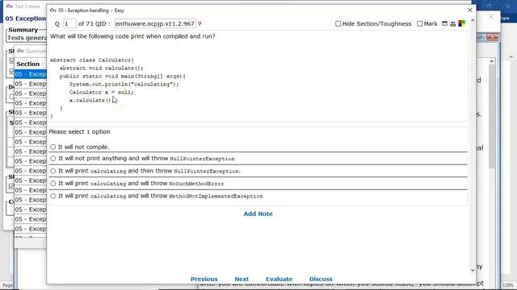Screen dimensions: 517x290
Task: Click the code line 'Calculator x = null;'
Action: click(x=101, y=93)
